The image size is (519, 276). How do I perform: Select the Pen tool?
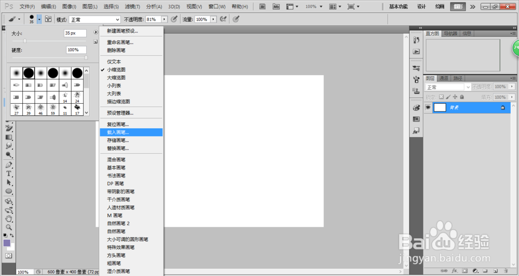9,165
